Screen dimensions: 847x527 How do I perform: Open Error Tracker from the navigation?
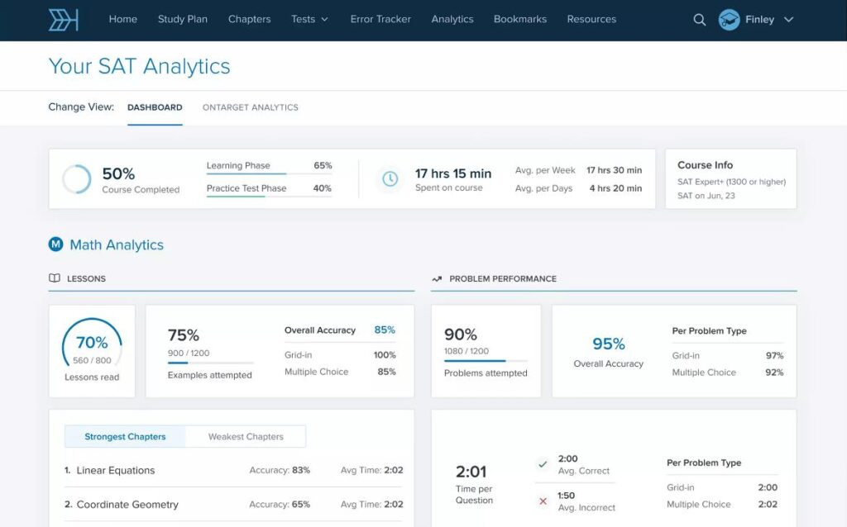coord(380,20)
